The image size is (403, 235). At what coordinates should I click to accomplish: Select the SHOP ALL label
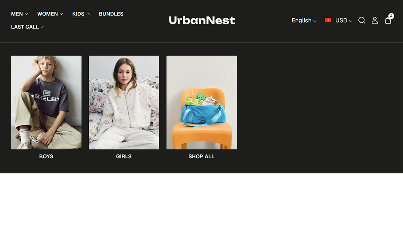[201, 156]
